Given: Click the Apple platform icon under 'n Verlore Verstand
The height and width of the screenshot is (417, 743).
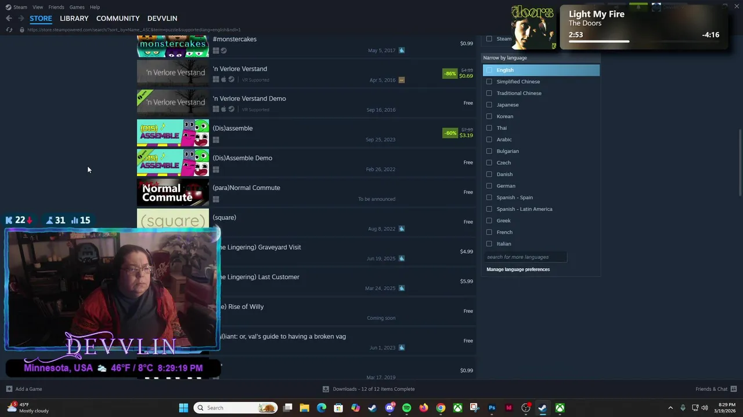Looking at the screenshot, I should pyautogui.click(x=223, y=80).
